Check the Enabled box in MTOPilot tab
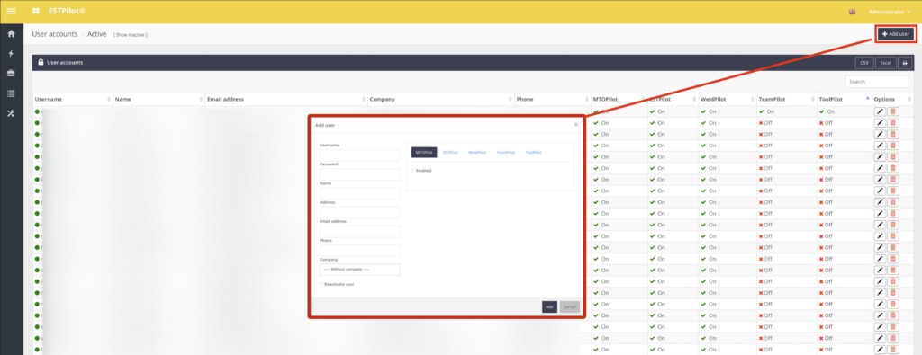Viewport: 922px width, 355px height. pos(413,171)
